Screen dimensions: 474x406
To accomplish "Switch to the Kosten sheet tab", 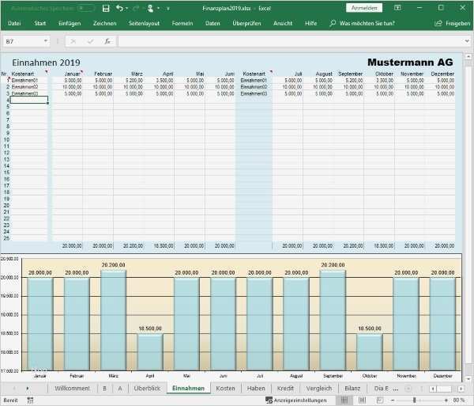I will click(225, 389).
